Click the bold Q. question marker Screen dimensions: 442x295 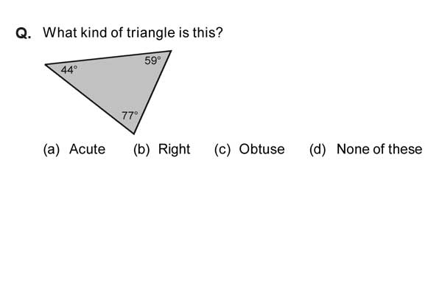coord(24,33)
